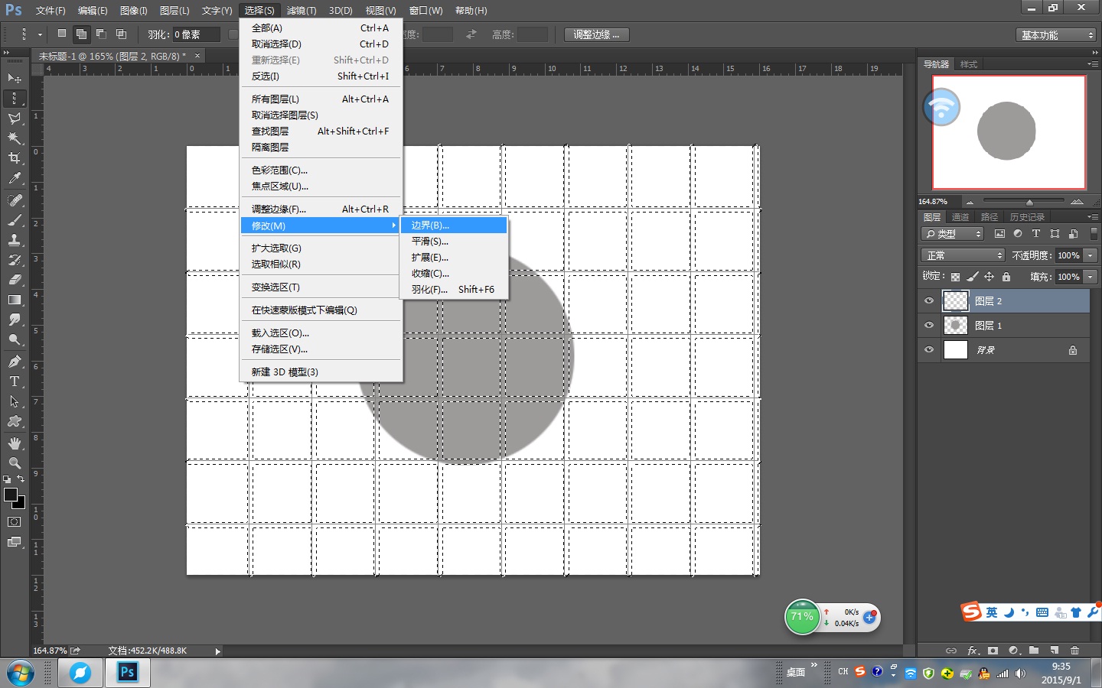Toggle Lock image pixels brush icon
The width and height of the screenshot is (1102, 688).
point(973,277)
